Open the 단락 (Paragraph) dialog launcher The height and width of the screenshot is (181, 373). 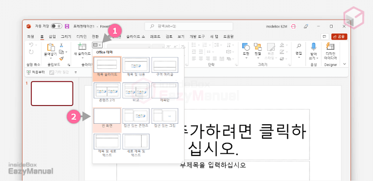[x=237, y=65]
